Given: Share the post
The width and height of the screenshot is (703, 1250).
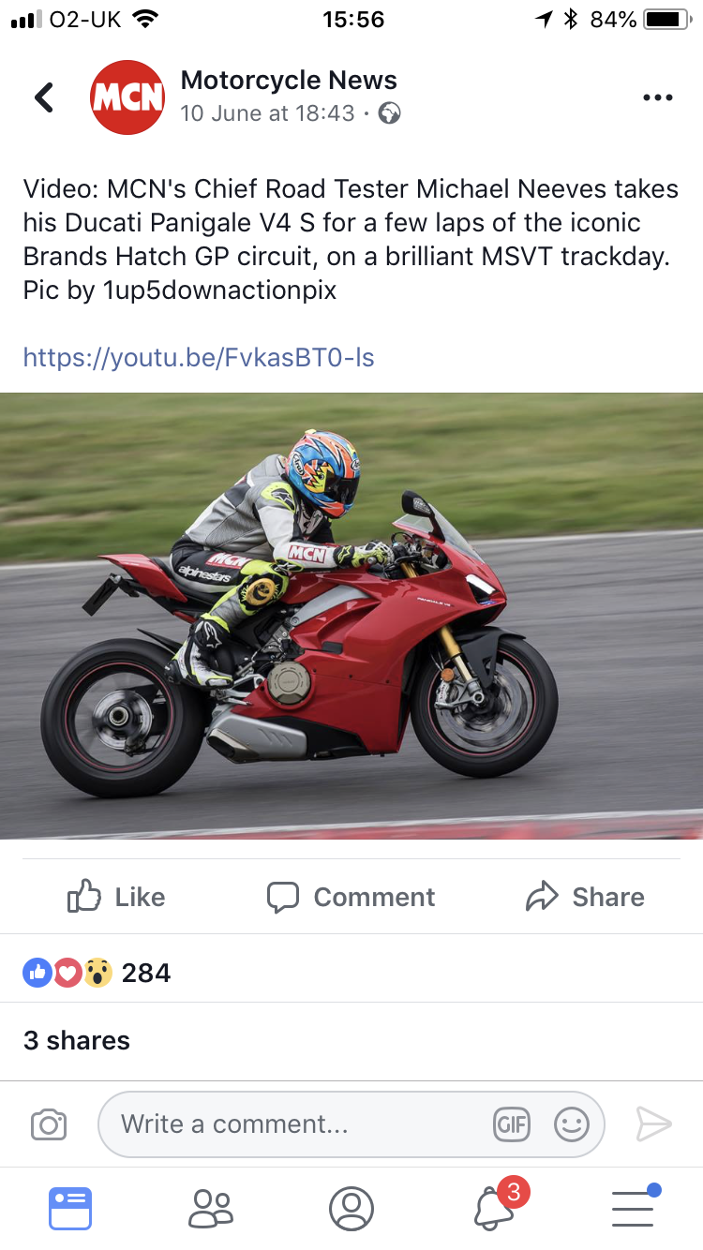Looking at the screenshot, I should pyautogui.click(x=585, y=897).
